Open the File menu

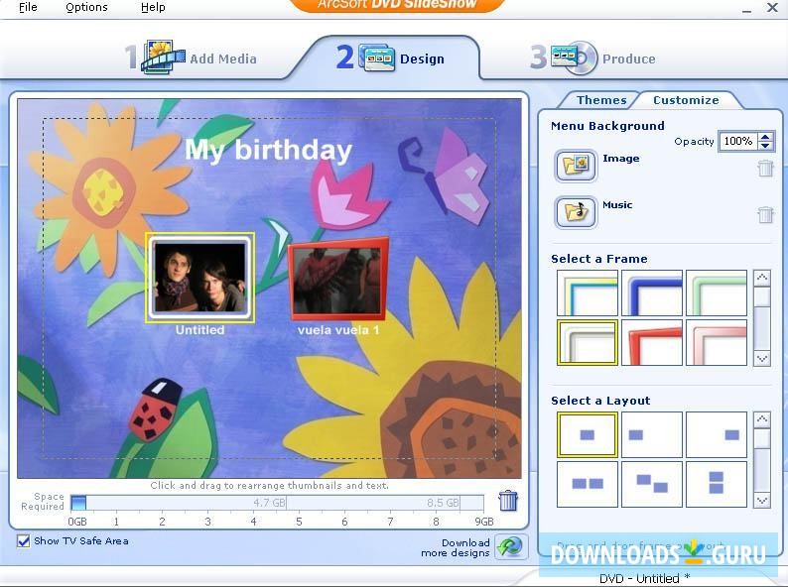[28, 7]
